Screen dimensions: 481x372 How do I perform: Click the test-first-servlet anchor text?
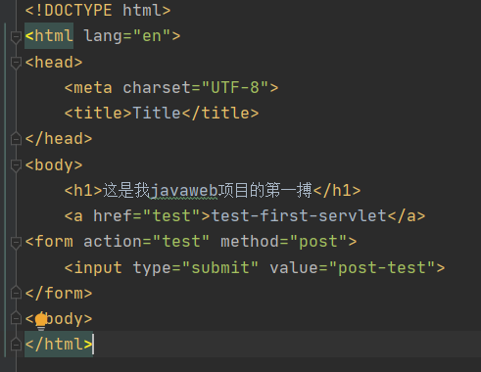pyautogui.click(x=299, y=216)
